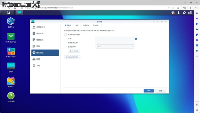This screenshot has width=200, height=113.
Task: Open the notifications speech bubble in SRM taskbar
Action: (x=173, y=13)
